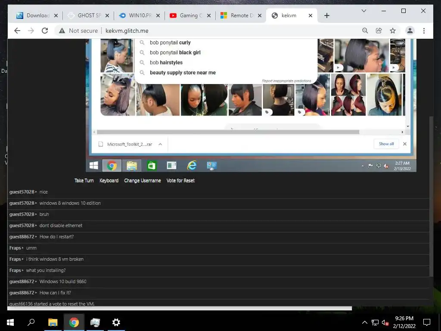441x331 pixels.
Task: Open host Windows Start menu
Action: click(10, 322)
